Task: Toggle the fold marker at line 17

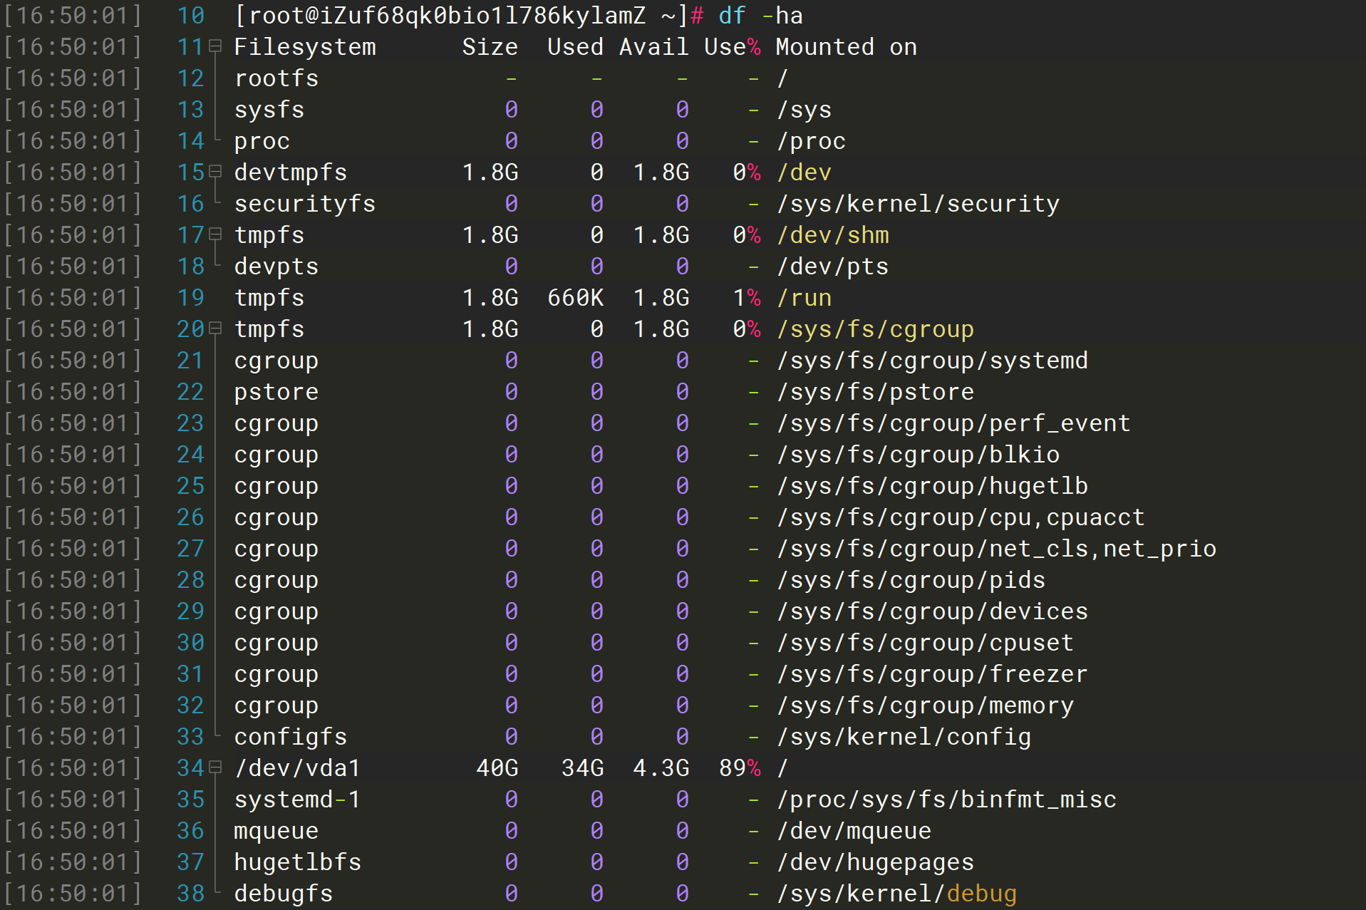Action: (x=215, y=235)
